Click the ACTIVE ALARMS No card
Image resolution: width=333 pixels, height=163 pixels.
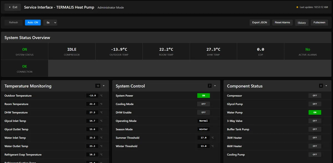coord(308,51)
